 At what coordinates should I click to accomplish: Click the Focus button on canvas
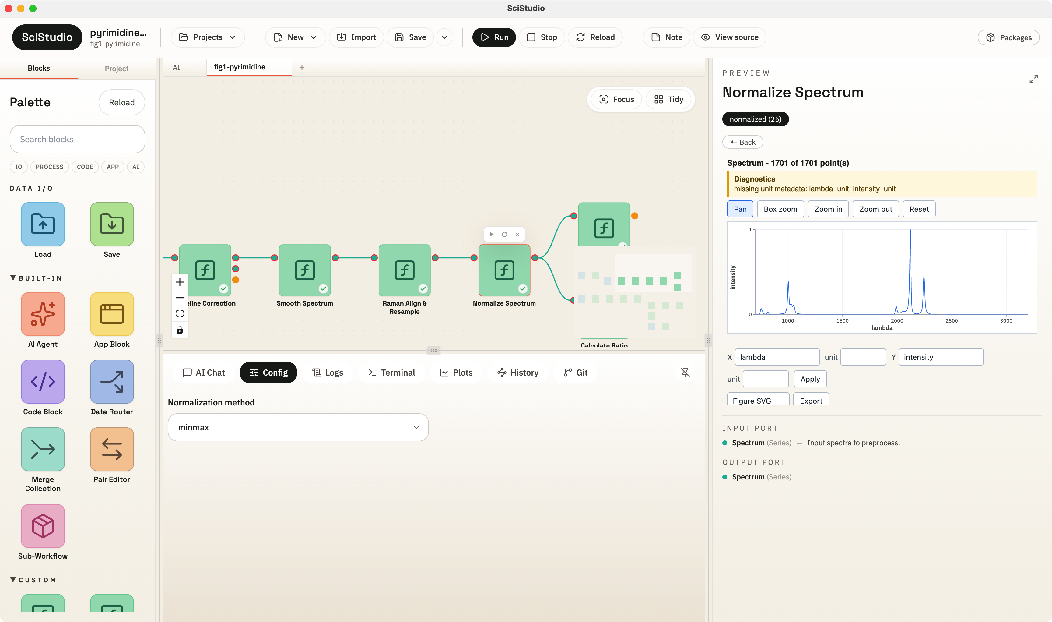point(616,99)
